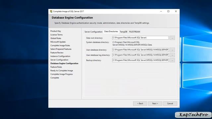Close the SQL Server setup window
This screenshot has height=119, width=212.
pos(176,11)
